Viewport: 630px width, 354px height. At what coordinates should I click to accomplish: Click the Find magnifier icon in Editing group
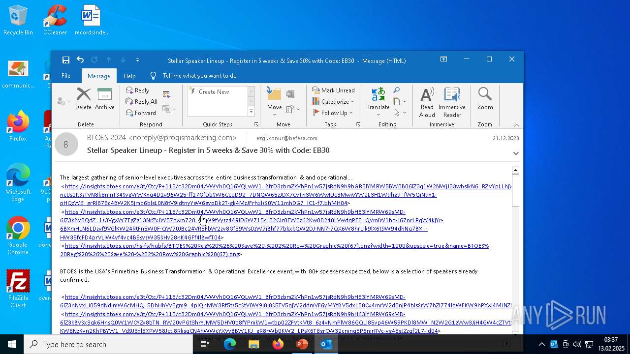pos(396,90)
